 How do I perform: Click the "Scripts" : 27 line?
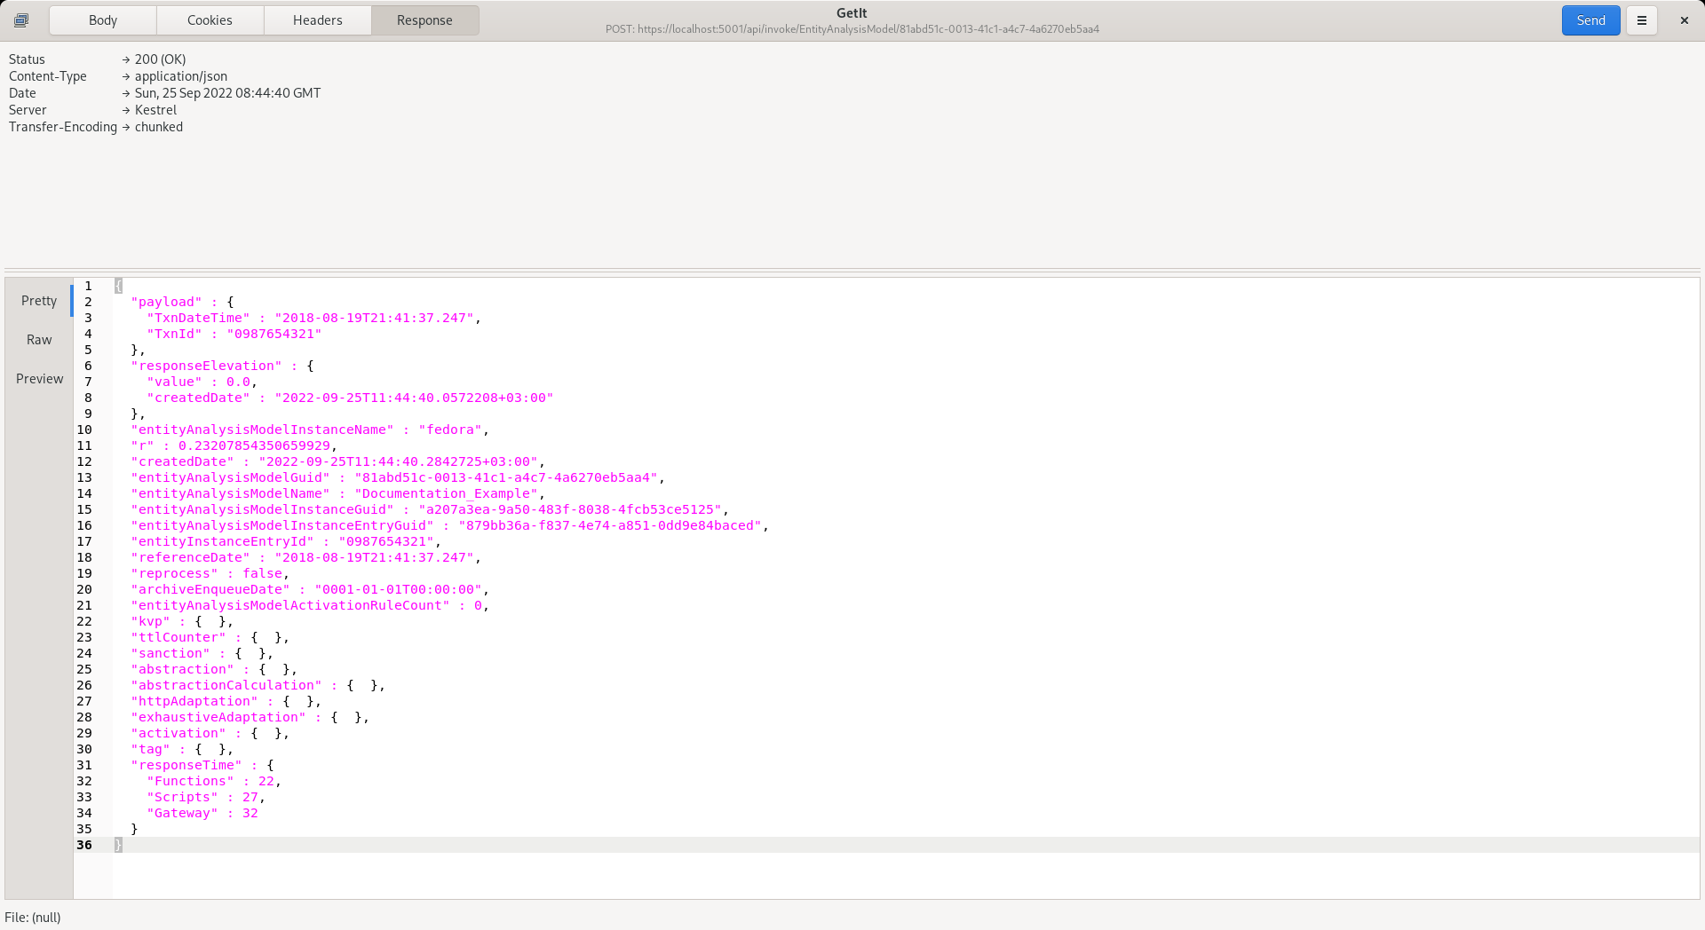point(206,797)
